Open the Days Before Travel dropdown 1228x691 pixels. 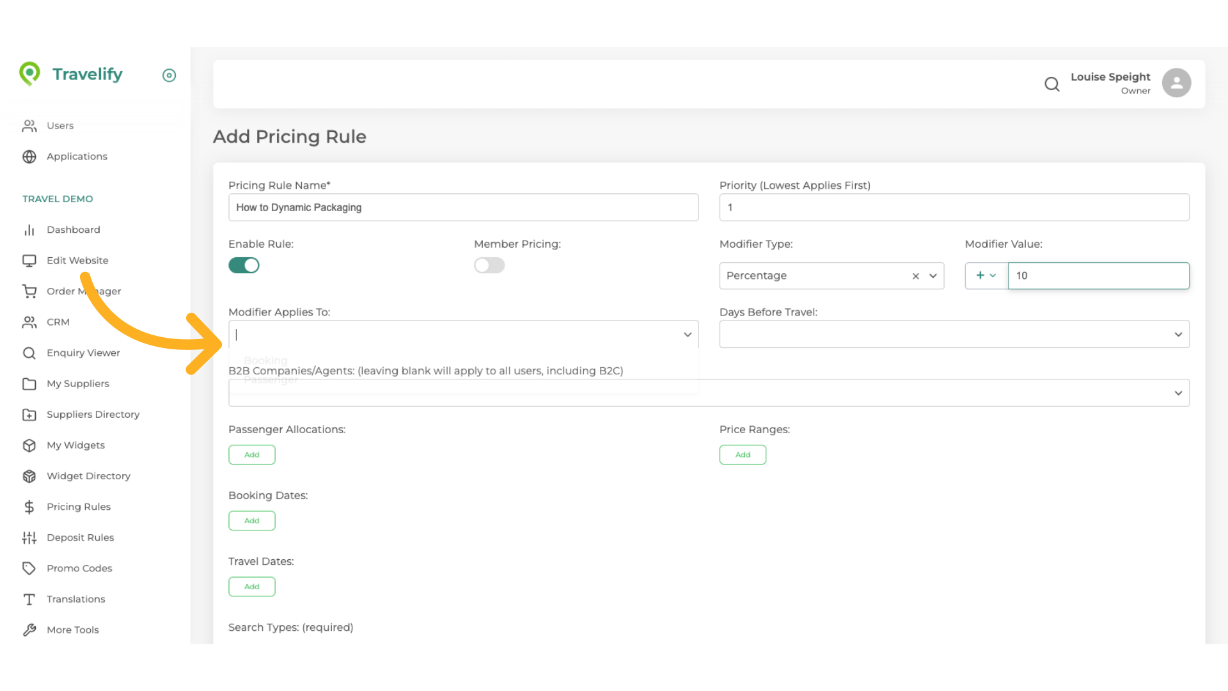coord(1178,335)
